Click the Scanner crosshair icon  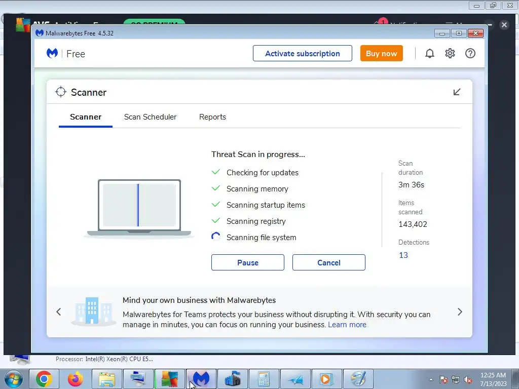click(x=61, y=92)
